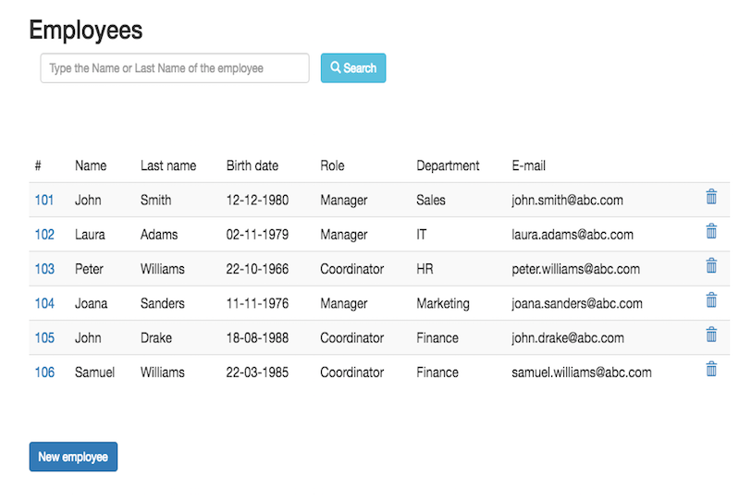This screenshot has width=739, height=500.
Task: Click the E-mail column header
Action: [528, 165]
